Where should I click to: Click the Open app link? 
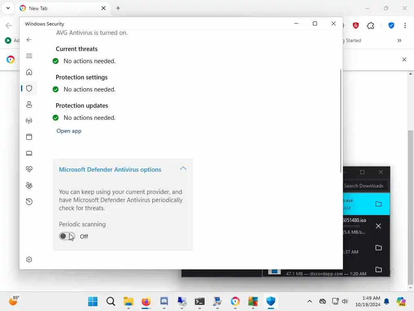[x=69, y=131]
